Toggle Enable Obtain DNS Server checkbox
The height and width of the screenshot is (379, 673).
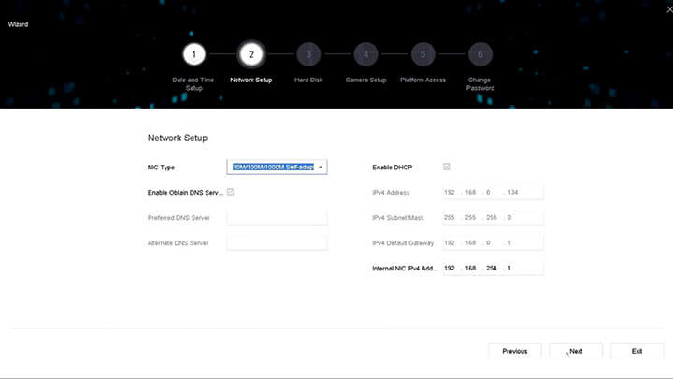point(230,192)
